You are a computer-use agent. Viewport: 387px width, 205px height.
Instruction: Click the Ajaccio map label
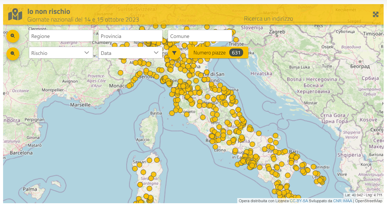(143, 140)
